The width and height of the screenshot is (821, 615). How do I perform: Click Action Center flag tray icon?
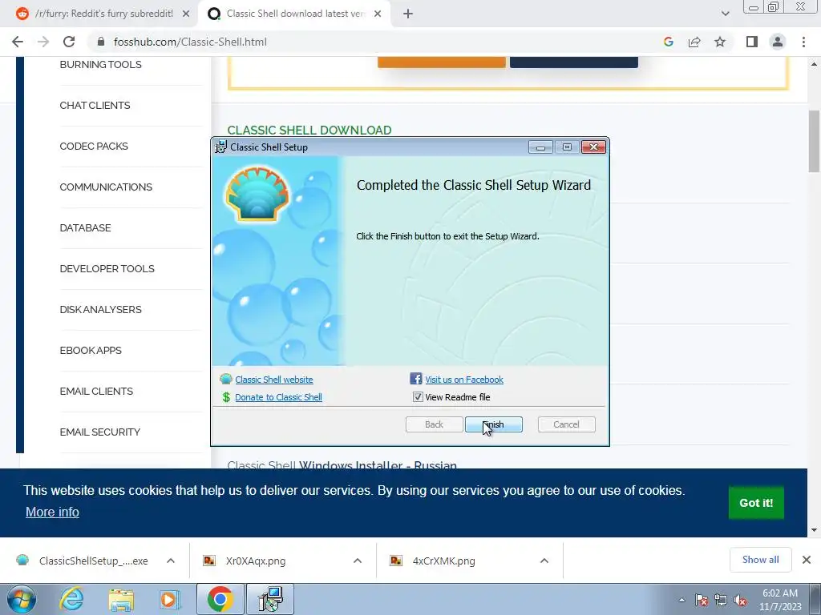coord(702,600)
